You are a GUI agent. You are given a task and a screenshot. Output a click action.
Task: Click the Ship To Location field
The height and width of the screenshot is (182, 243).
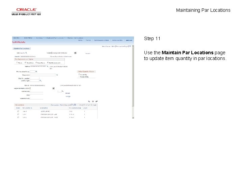click(34, 78)
